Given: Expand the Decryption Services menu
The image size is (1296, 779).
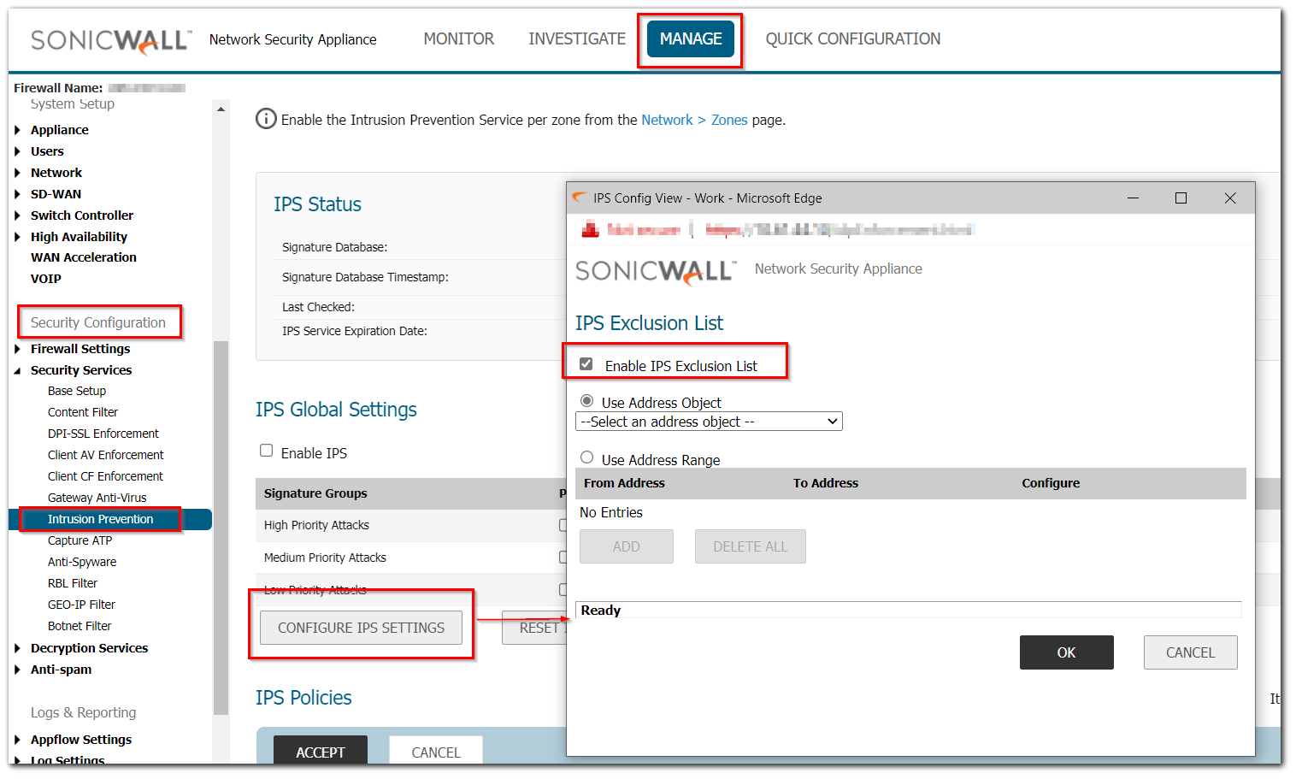Looking at the screenshot, I should [x=18, y=648].
